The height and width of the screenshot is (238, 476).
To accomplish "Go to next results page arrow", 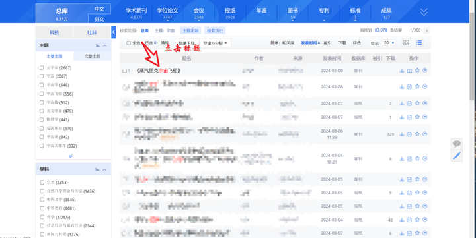I will click(427, 30).
